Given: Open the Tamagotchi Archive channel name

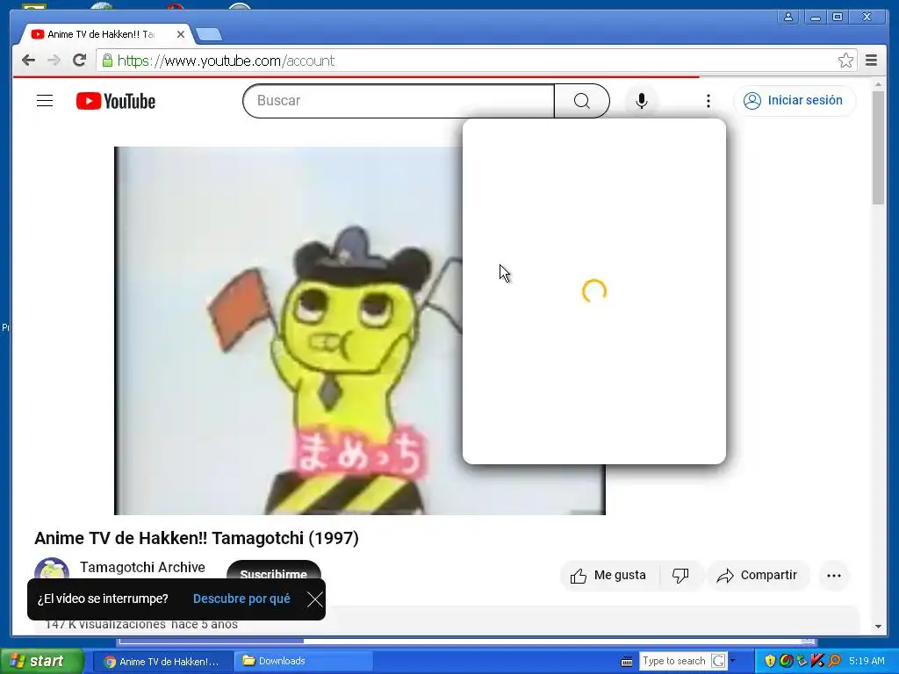Looking at the screenshot, I should (x=142, y=568).
